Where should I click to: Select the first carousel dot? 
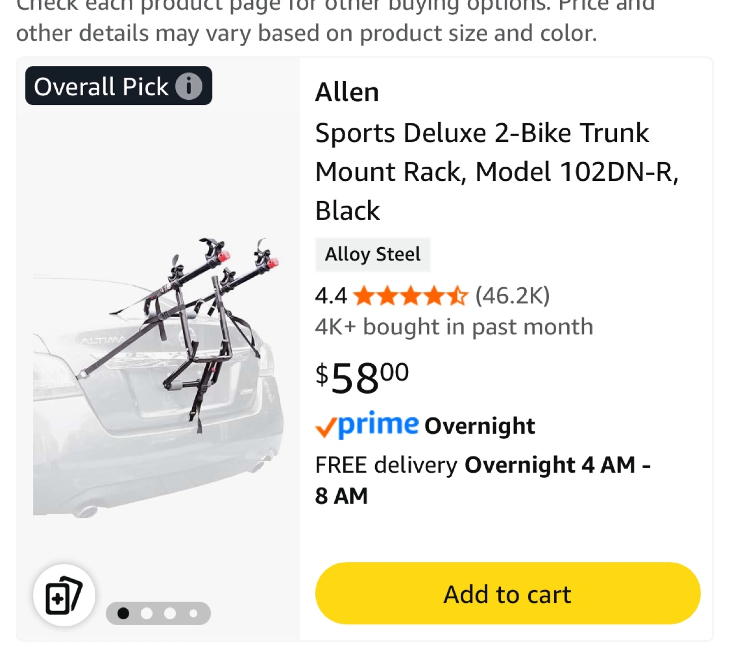123,614
